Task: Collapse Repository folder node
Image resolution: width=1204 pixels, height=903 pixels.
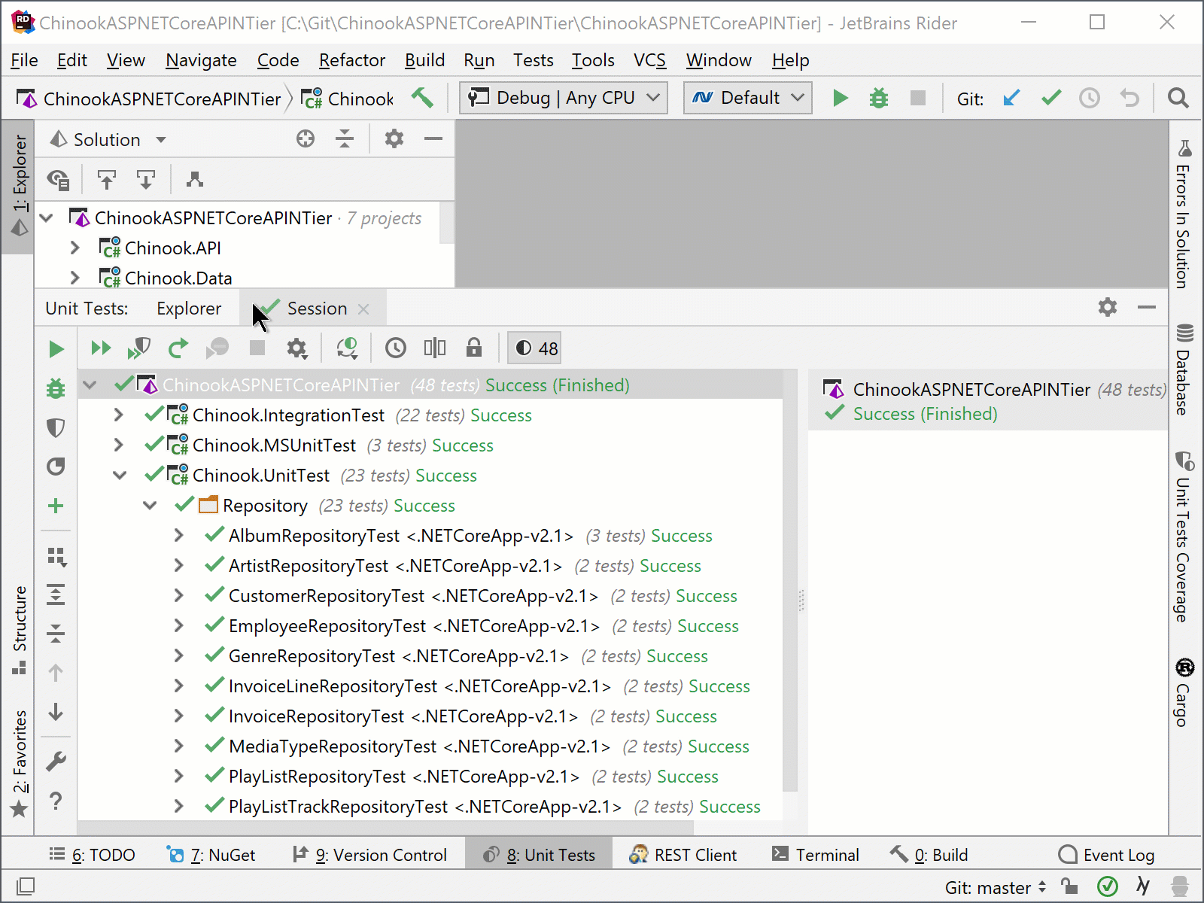Action: [150, 505]
